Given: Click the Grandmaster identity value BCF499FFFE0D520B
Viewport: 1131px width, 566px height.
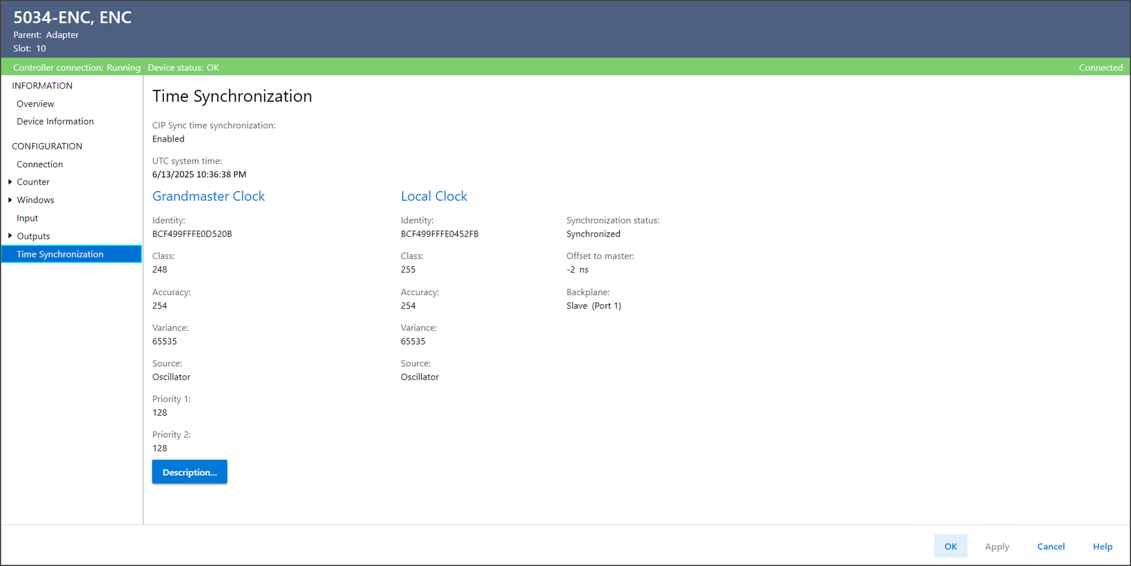Looking at the screenshot, I should click(192, 234).
